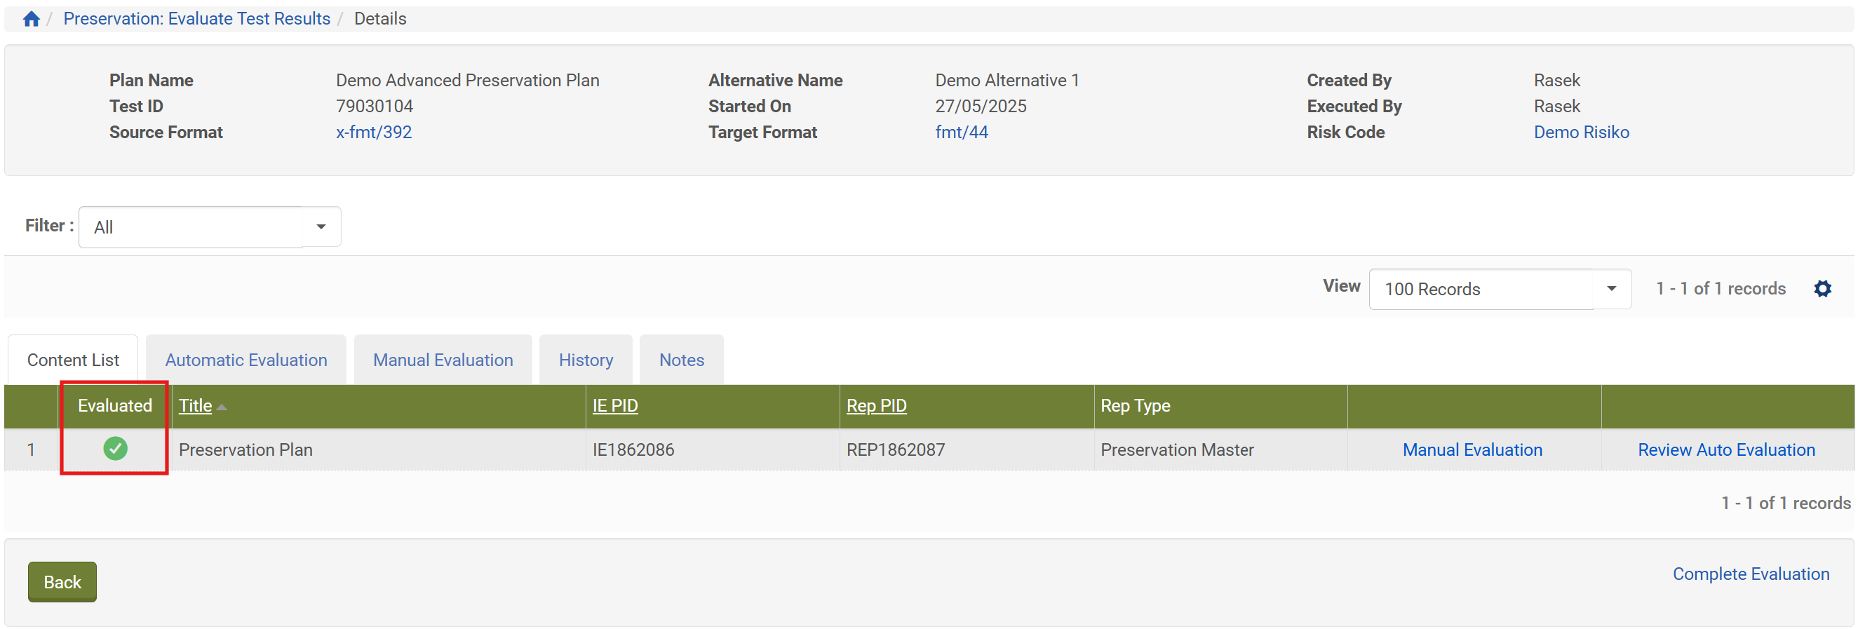
Task: Open the Manual Evaluation tab
Action: 443,360
